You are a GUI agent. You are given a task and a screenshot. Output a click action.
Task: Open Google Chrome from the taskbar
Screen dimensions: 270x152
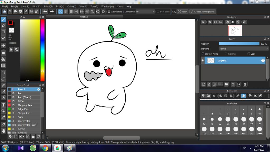pyautogui.click(x=45, y=148)
